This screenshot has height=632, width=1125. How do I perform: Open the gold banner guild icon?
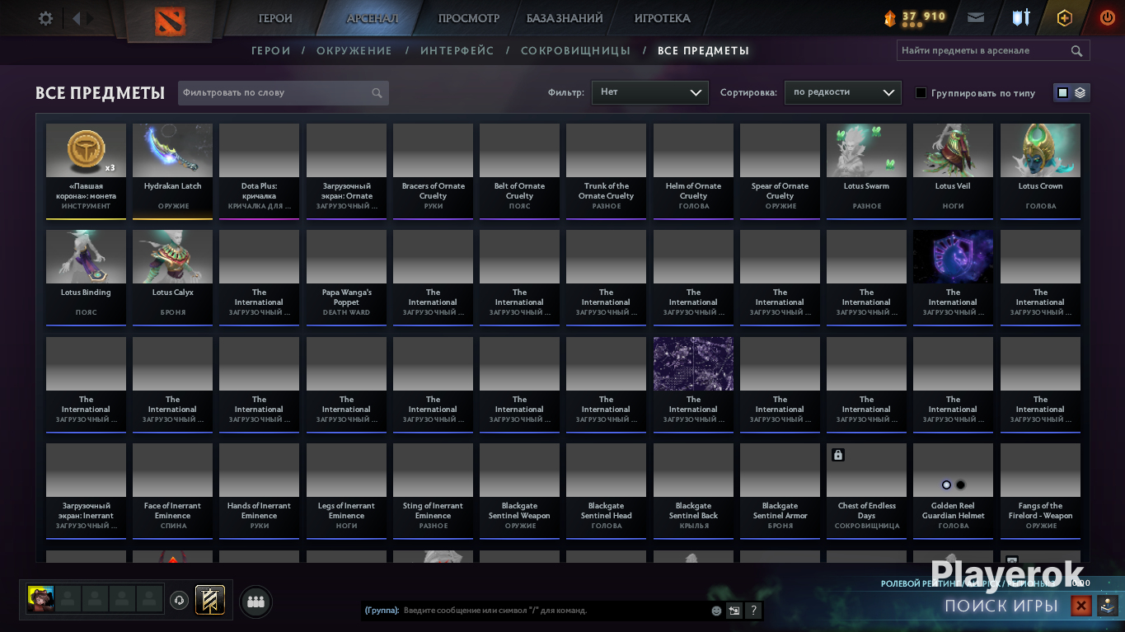click(x=209, y=600)
